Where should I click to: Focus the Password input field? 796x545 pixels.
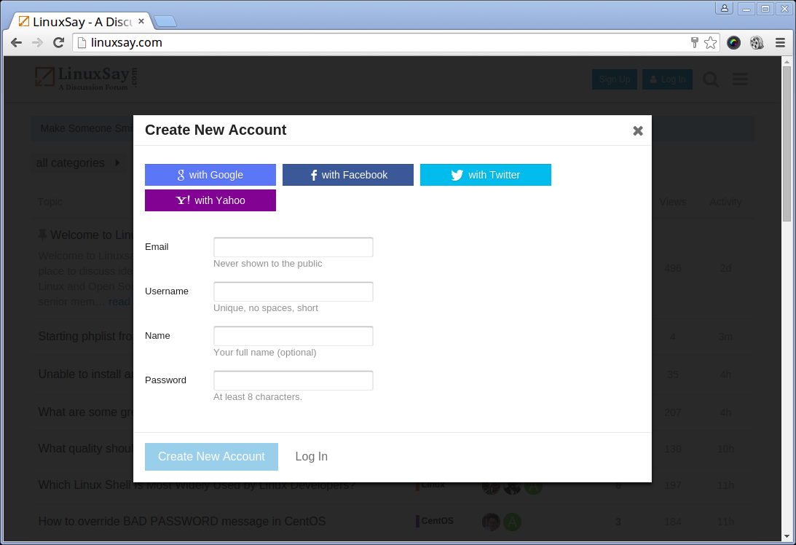[x=293, y=380]
